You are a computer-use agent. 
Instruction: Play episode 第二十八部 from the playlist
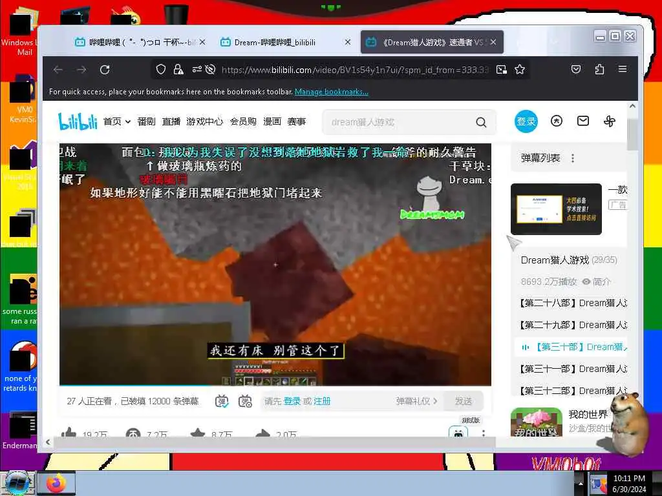pos(573,303)
